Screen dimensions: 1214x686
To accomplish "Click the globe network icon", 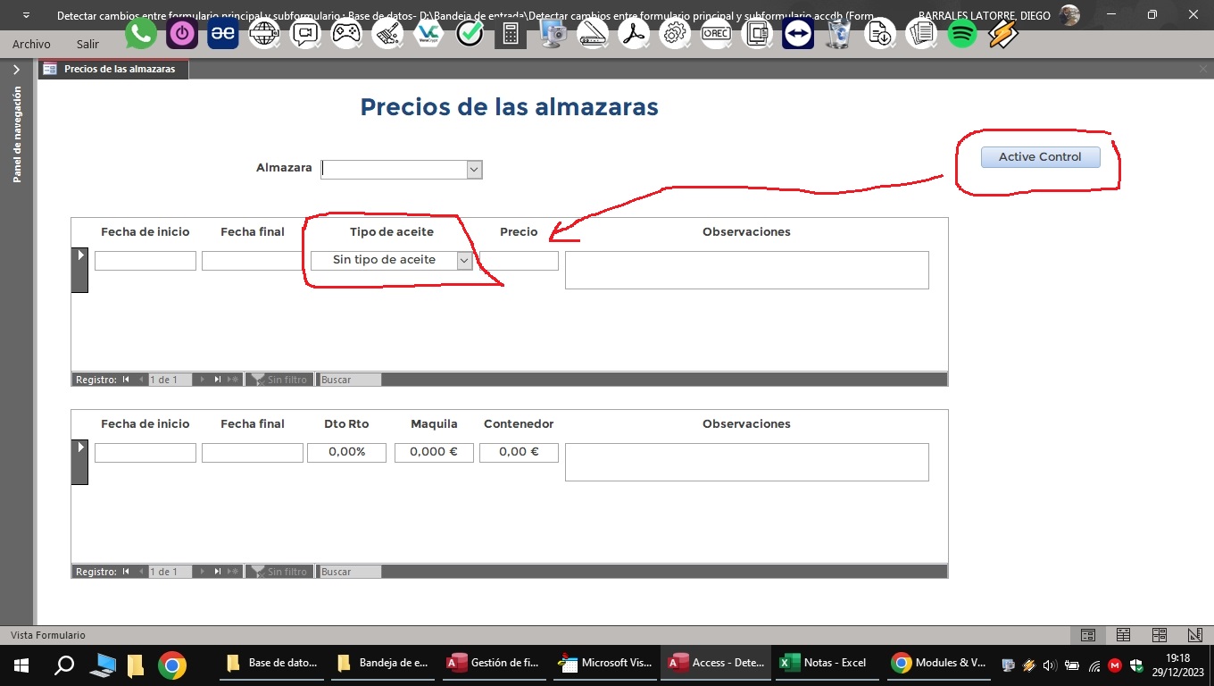I will point(264,34).
